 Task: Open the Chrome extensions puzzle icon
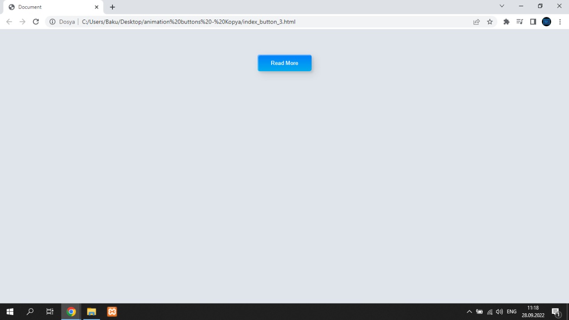(506, 21)
